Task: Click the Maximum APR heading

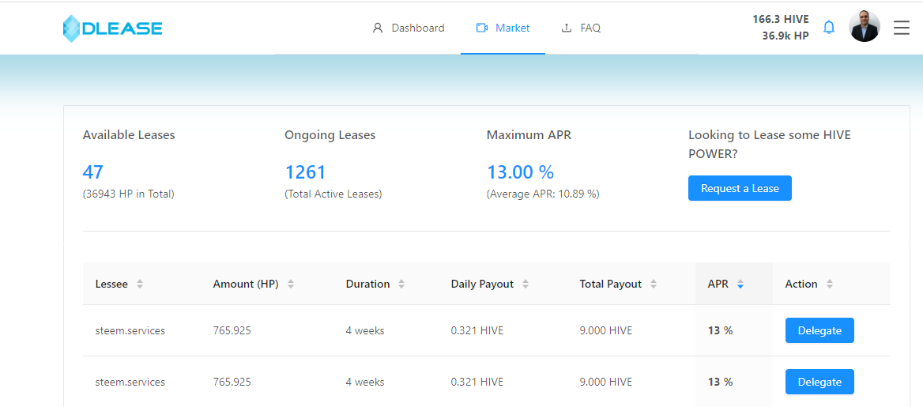Action: tap(529, 135)
